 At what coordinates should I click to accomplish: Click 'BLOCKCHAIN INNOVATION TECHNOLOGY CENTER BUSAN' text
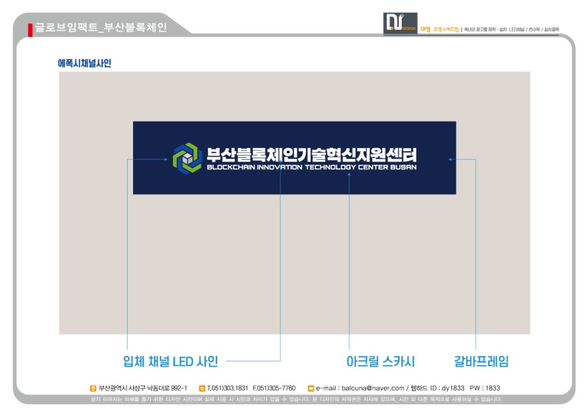point(312,167)
